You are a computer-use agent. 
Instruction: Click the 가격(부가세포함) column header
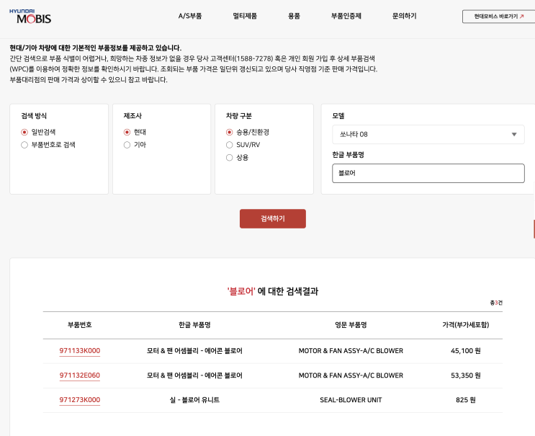(x=466, y=325)
